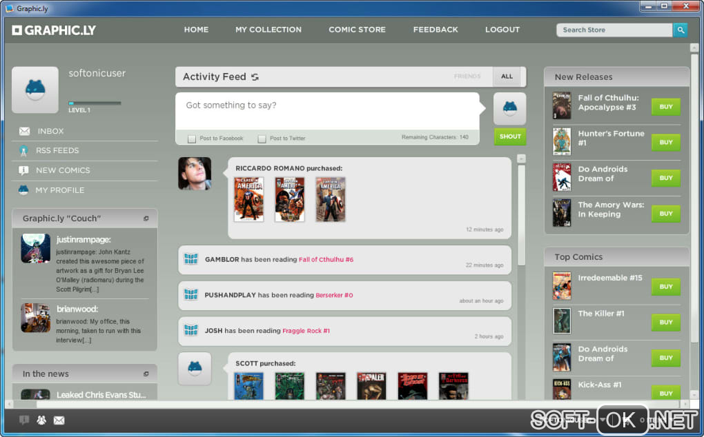Click softonicuser's large profile avatar

tap(35, 90)
